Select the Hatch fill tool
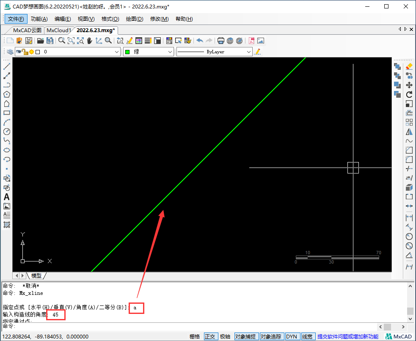416x341 pixels. (7, 225)
